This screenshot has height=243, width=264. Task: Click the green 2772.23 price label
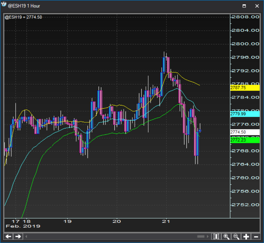click(x=245, y=140)
